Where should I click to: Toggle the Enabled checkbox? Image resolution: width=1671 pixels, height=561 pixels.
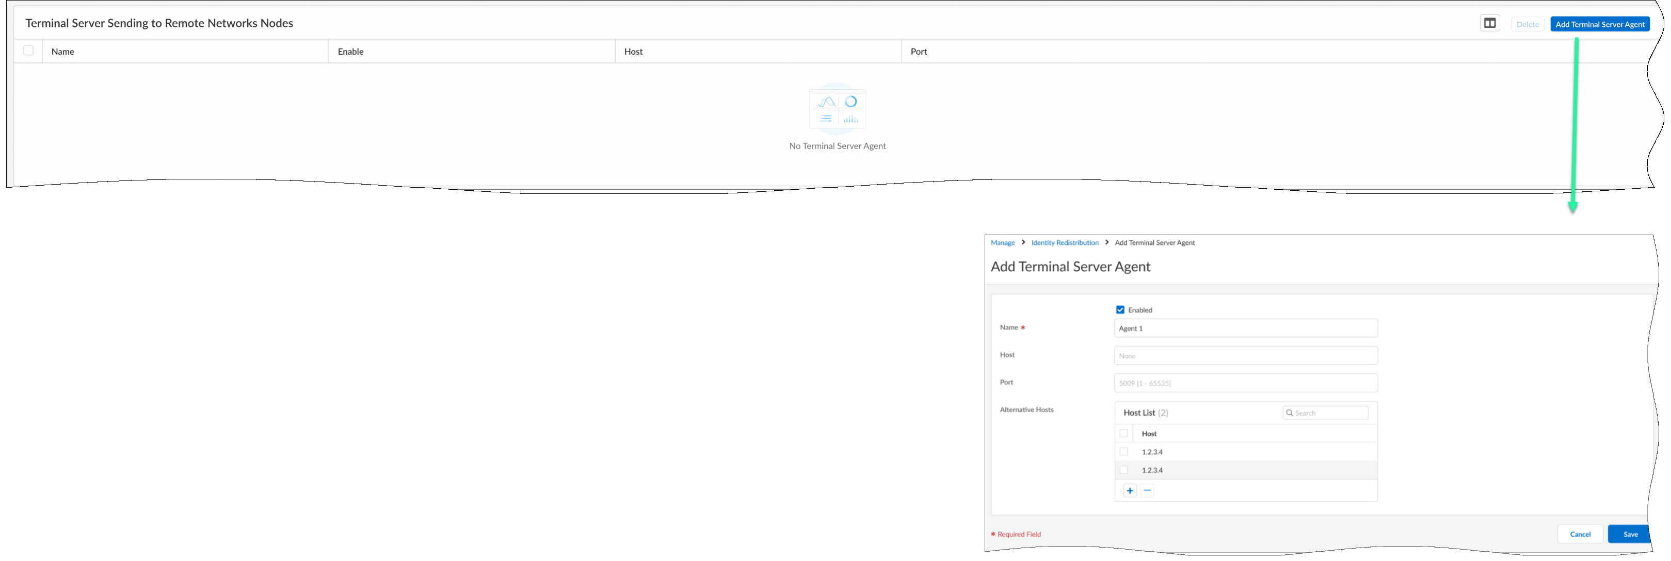[1120, 310]
